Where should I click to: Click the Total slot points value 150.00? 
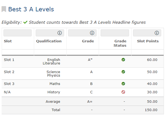click(151, 110)
